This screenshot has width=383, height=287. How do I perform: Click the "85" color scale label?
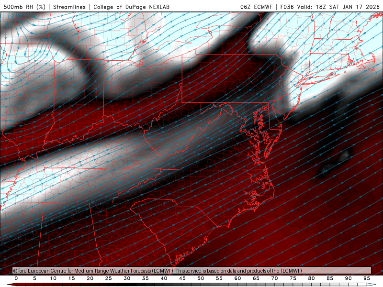click(330, 278)
